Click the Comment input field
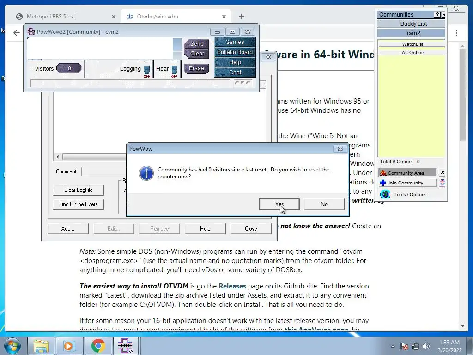 click(x=104, y=171)
